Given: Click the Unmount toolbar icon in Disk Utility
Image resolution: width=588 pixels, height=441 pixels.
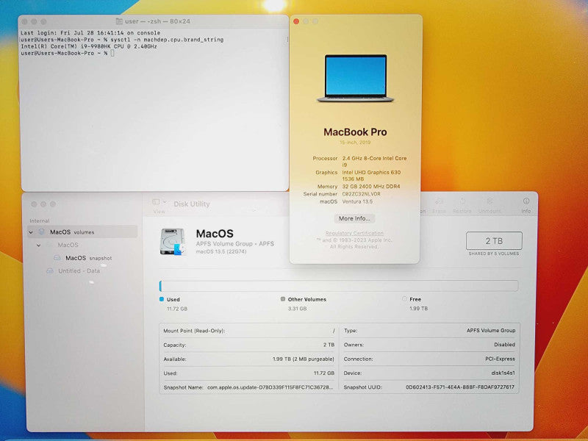Looking at the screenshot, I should pyautogui.click(x=490, y=201).
